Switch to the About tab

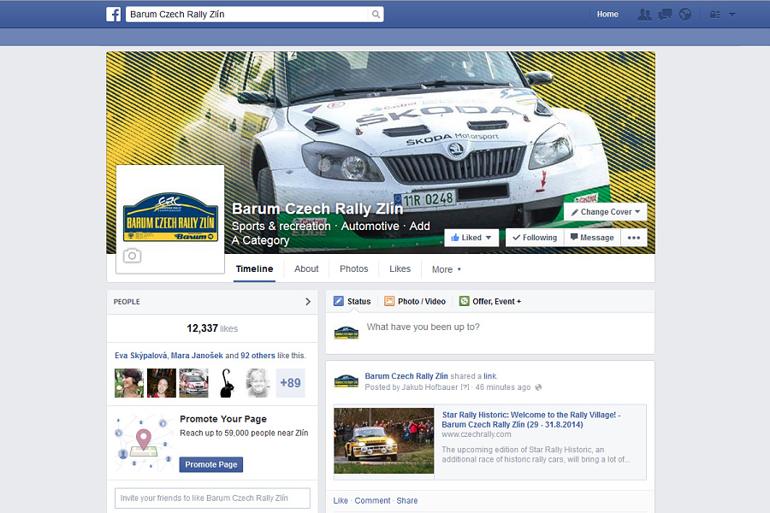tap(306, 269)
